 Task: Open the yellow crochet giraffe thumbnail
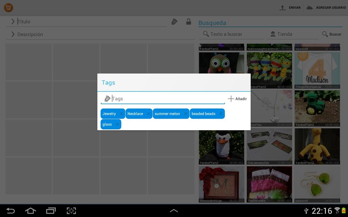pyautogui.click(x=317, y=146)
